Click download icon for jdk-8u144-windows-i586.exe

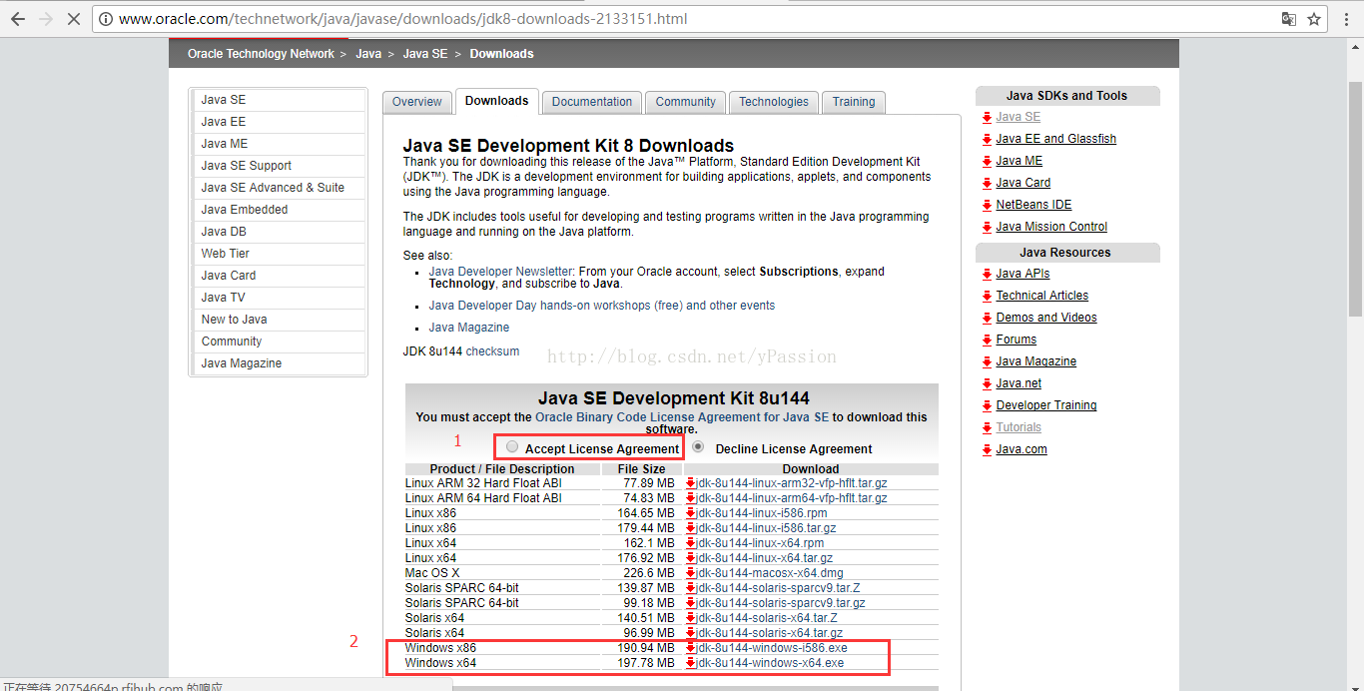point(690,648)
